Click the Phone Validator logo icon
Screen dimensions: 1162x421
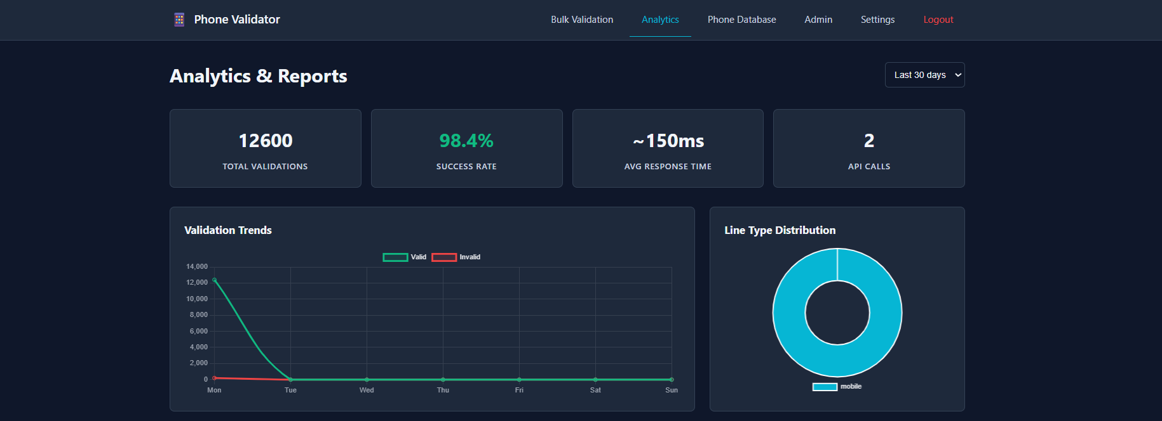(179, 20)
